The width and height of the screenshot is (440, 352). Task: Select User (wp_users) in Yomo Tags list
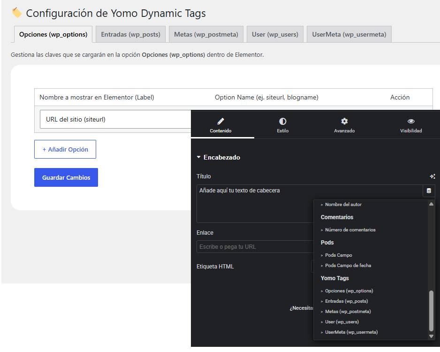342,321
